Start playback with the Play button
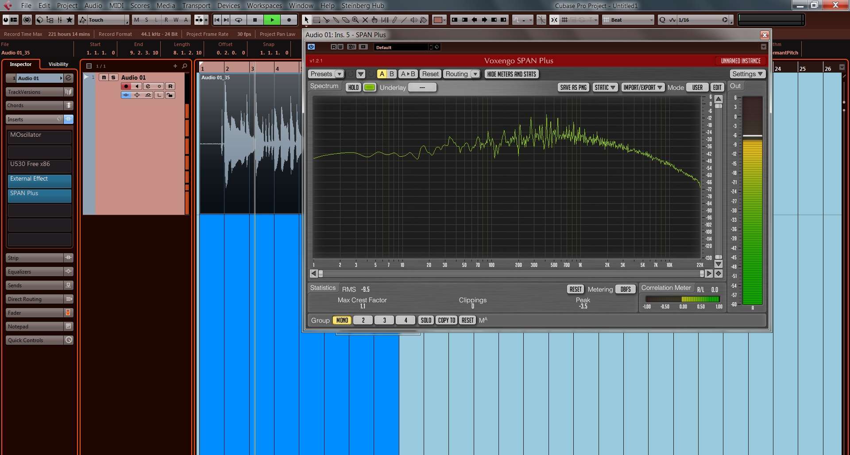Image resolution: width=850 pixels, height=455 pixels. (272, 20)
